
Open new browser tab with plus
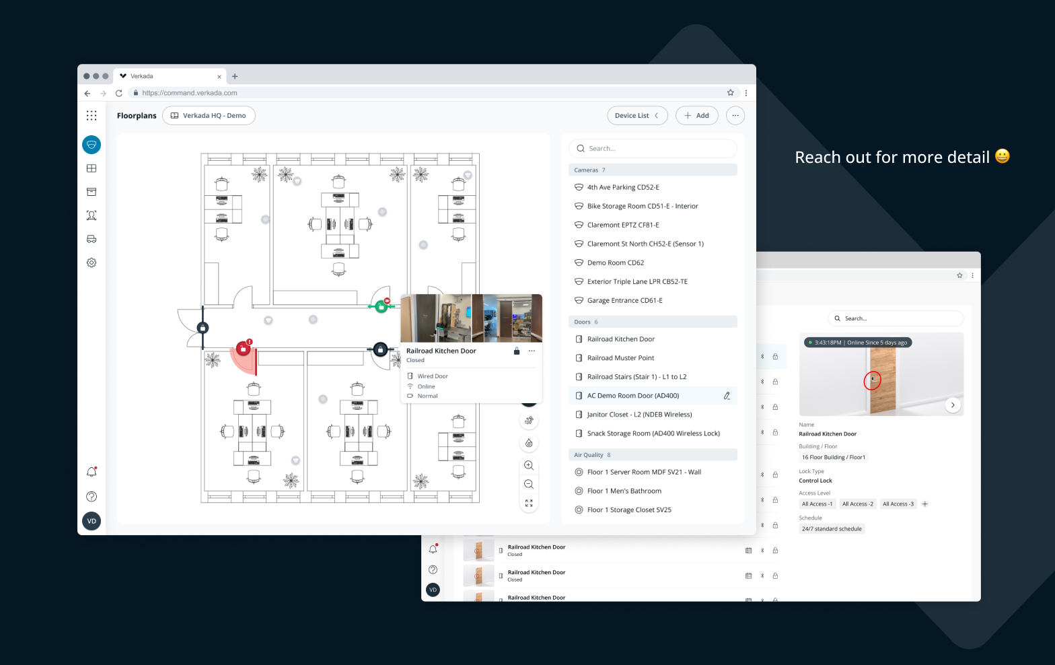(235, 76)
